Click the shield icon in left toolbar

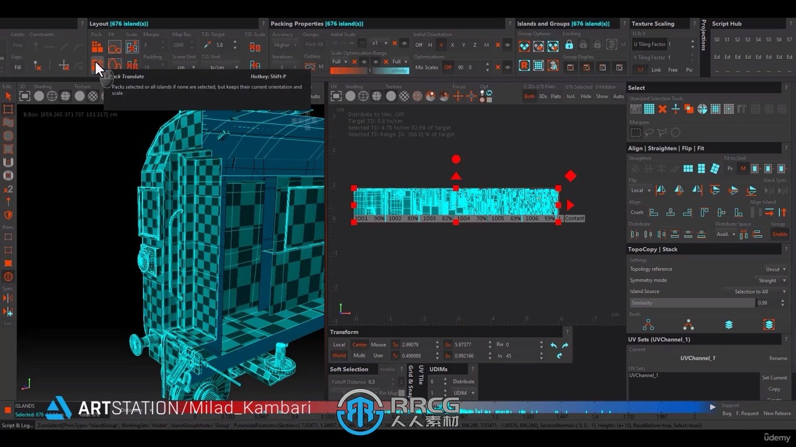click(8, 215)
